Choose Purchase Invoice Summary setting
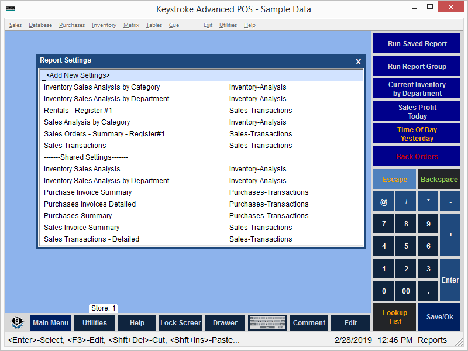 pyautogui.click(x=88, y=192)
